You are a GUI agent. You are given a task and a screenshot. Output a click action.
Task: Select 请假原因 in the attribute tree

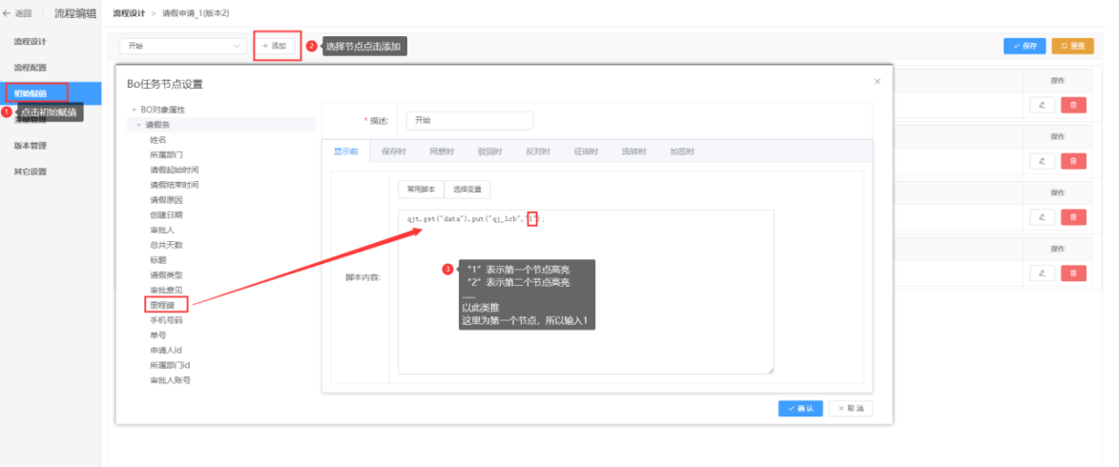(166, 199)
